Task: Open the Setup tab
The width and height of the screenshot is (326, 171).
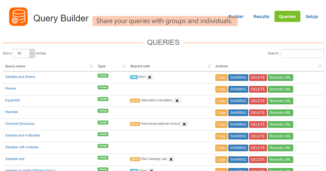Action: 312,16
